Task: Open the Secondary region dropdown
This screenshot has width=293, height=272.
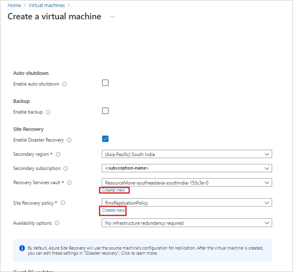Action: click(187, 154)
